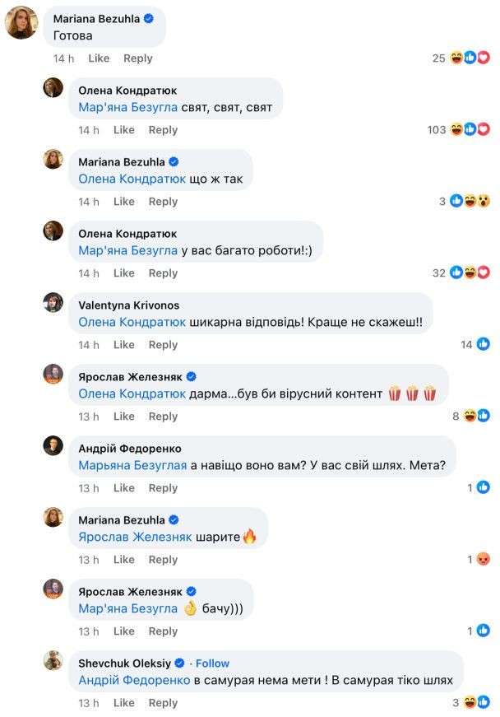Screen dimensions: 500x717
Task: Open Valentyna Krivonos's avatar
Action: point(53,303)
